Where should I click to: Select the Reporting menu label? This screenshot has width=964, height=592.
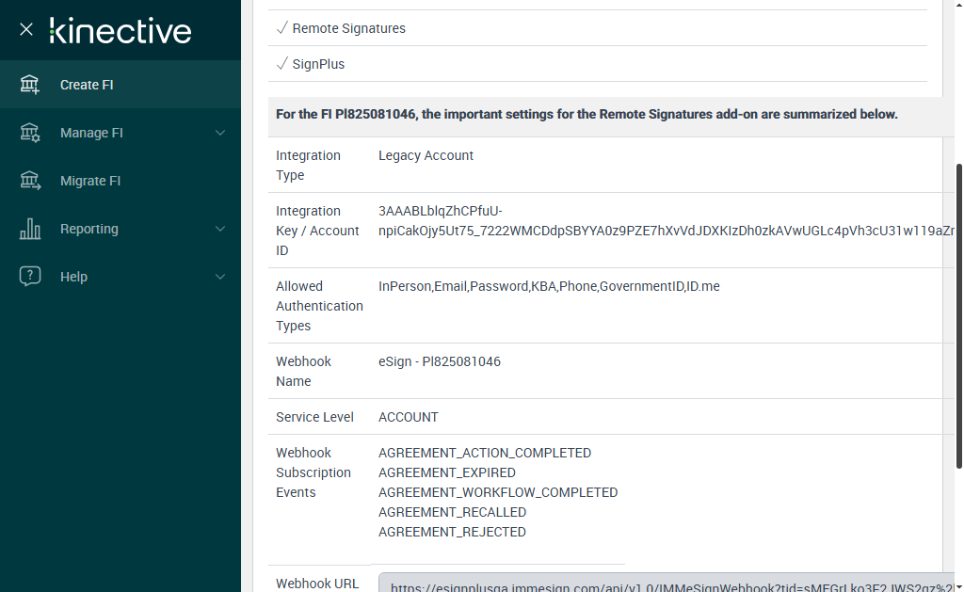point(89,229)
